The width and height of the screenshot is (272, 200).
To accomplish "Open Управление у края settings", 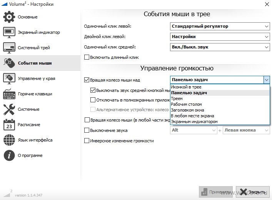I will coord(37,78).
